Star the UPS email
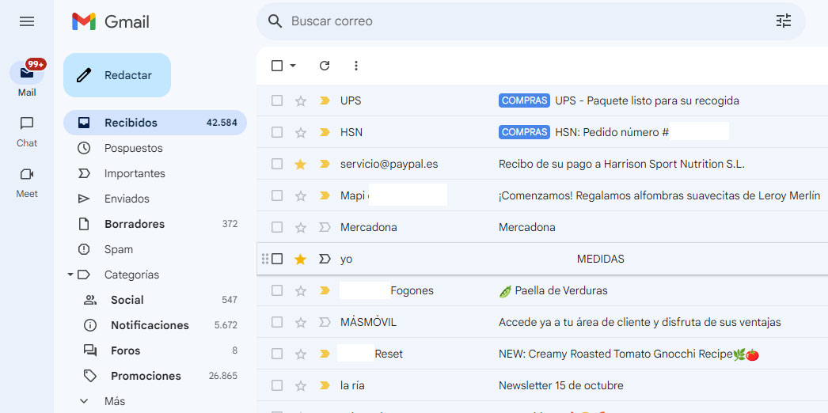Viewport: 828px width, 413px height. coord(301,100)
